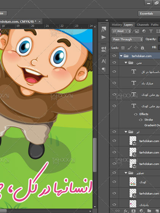Select the بادبادک layer thumbnail
The width and height of the screenshot is (160, 213).
133,204
